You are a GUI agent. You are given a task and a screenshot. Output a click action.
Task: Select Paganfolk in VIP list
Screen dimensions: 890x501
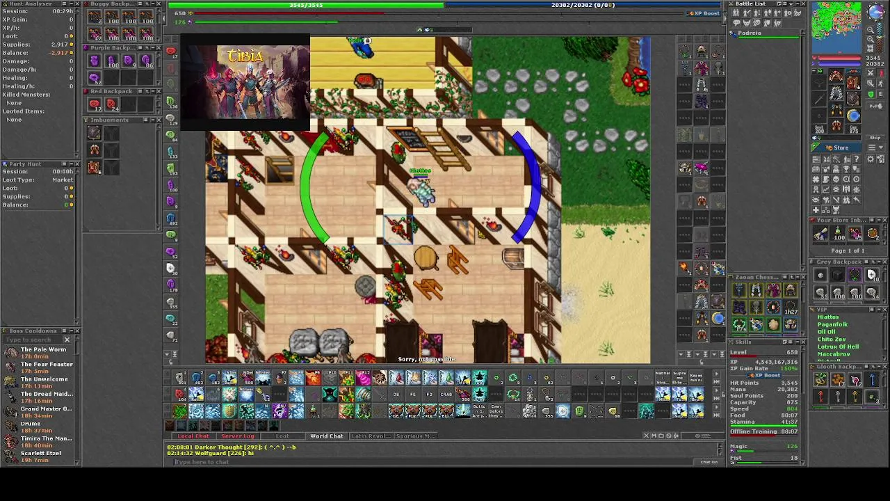pyautogui.click(x=832, y=325)
